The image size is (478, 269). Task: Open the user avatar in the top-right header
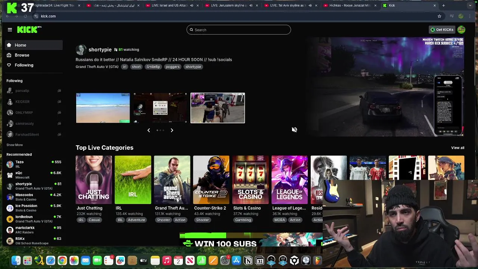coord(461,30)
